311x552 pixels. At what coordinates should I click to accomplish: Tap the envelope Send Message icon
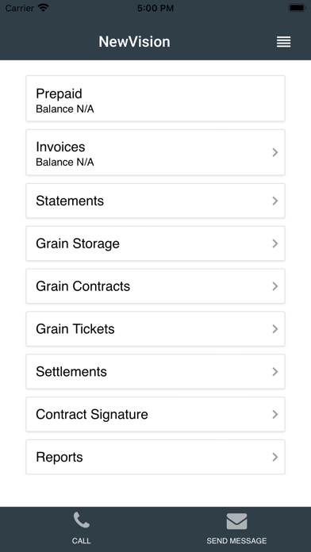click(236, 521)
